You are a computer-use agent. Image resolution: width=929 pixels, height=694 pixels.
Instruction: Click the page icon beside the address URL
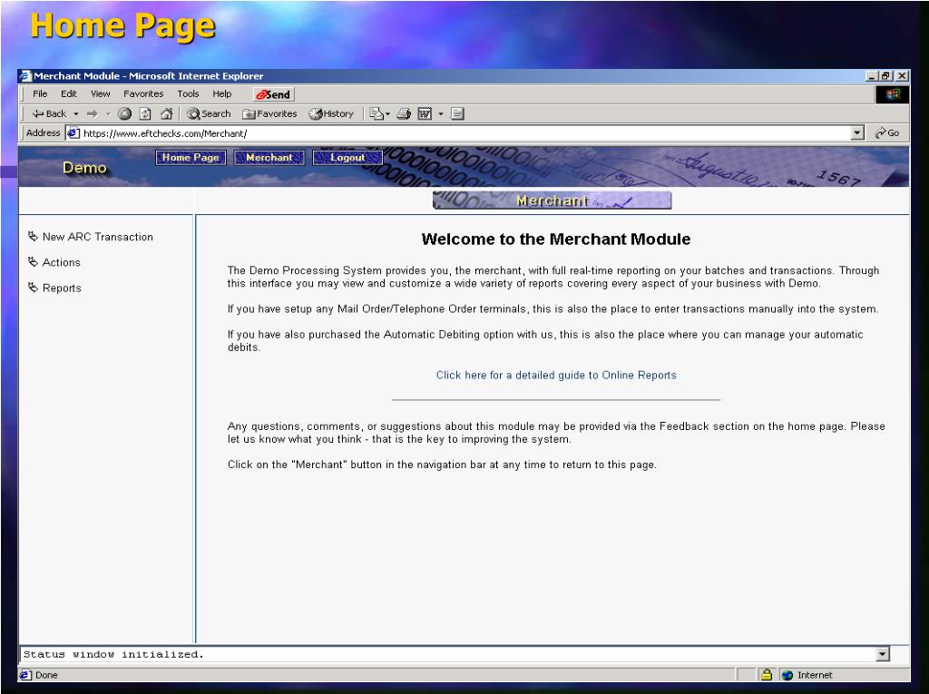73,133
